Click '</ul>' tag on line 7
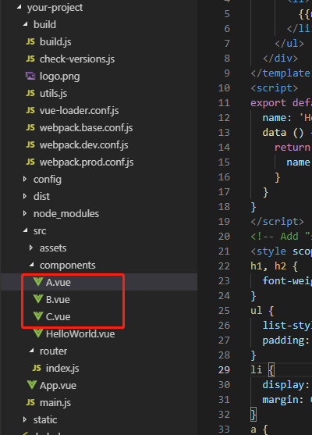 (289, 44)
